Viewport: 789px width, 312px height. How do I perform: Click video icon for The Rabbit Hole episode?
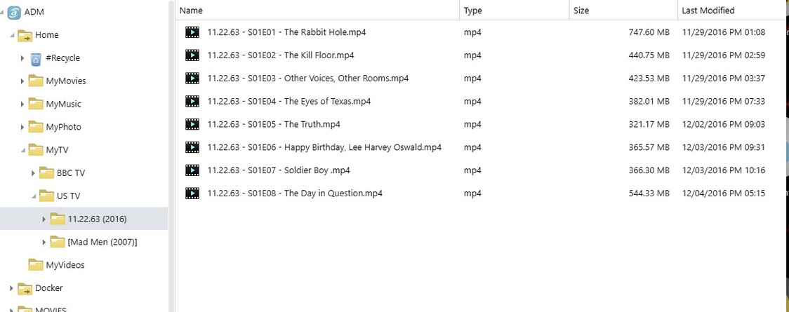pyautogui.click(x=192, y=32)
